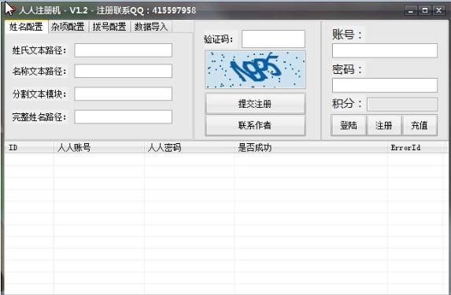Click the captcha image 1885
Screen dimensions: 451x295
pos(256,69)
